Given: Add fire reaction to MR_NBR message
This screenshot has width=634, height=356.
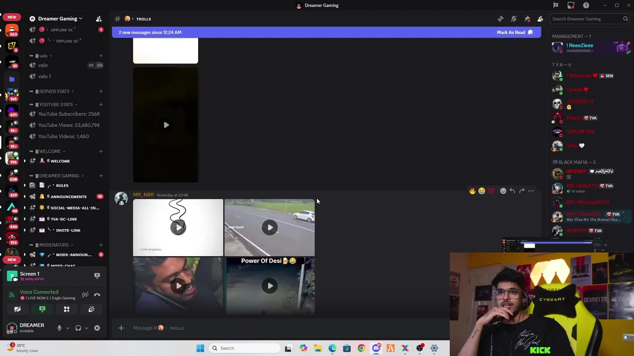Looking at the screenshot, I should (x=472, y=191).
